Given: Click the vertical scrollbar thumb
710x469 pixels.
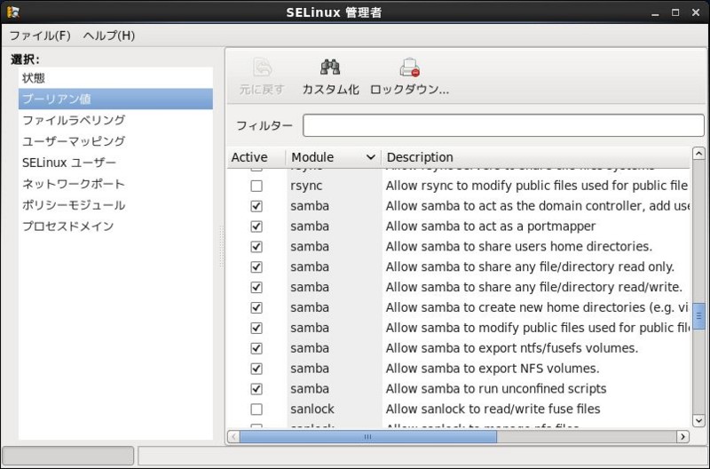Looking at the screenshot, I should click(698, 316).
